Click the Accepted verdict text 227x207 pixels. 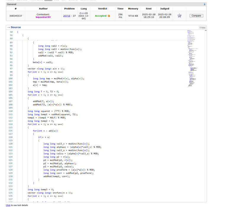[100, 16]
